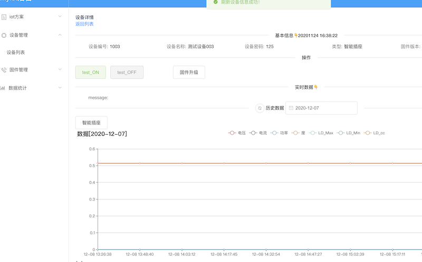This screenshot has width=422, height=262.
Task: Expand the 固件管理 menu chevron
Action: (x=60, y=69)
